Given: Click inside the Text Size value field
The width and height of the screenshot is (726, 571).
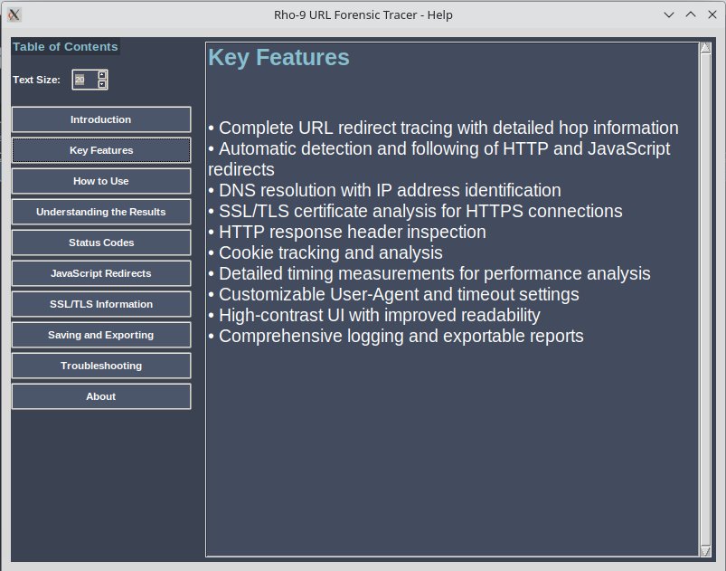Looking at the screenshot, I should 81,80.
